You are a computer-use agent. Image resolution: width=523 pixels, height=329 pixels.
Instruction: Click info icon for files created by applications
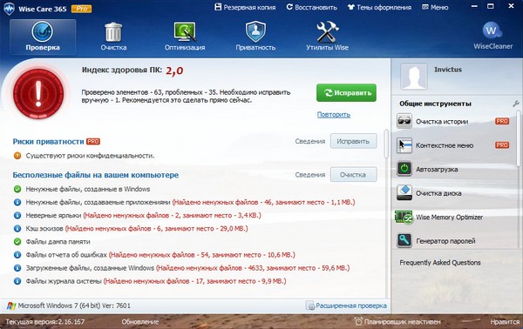(x=17, y=202)
